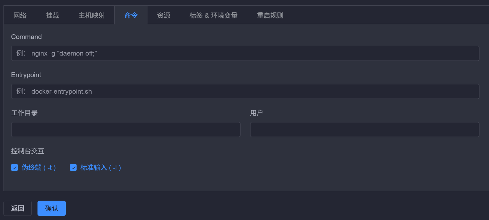Image resolution: width=489 pixels, height=220 pixels.
Task: Focus the 工作目录 text box
Action: coord(126,130)
